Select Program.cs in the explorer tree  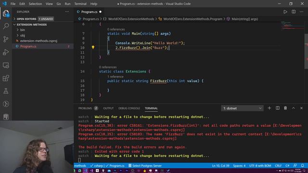pos(28,46)
